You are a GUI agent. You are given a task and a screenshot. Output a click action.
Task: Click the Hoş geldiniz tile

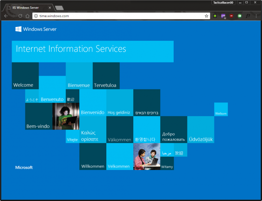pyautogui.click(x=120, y=103)
